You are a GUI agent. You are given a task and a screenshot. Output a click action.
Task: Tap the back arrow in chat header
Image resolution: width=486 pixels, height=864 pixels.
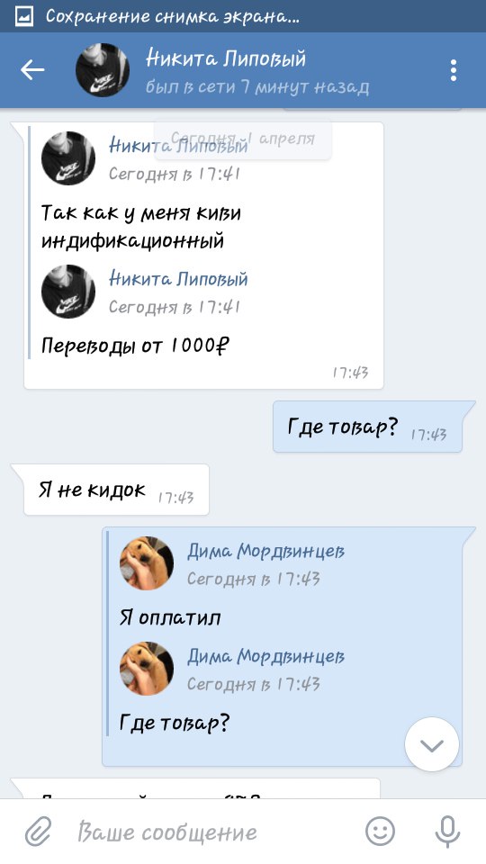pyautogui.click(x=32, y=69)
